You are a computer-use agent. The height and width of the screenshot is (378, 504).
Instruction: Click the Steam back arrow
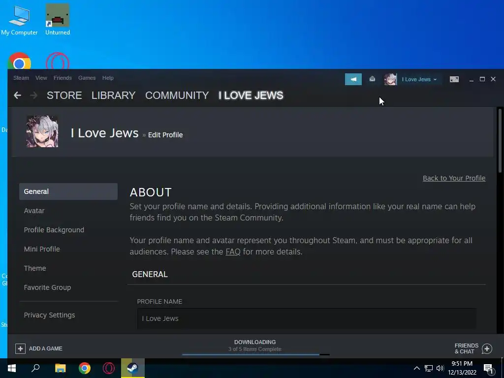(x=17, y=95)
